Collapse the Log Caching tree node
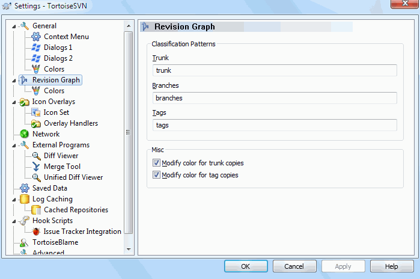This screenshot has width=420, height=279. [14, 200]
